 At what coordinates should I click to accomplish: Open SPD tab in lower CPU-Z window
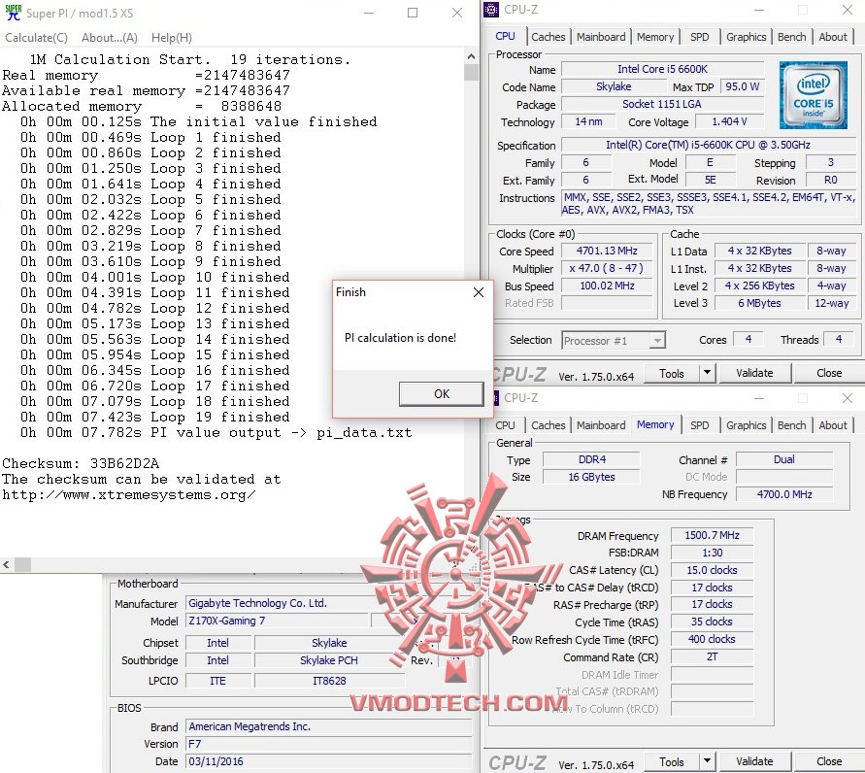pyautogui.click(x=700, y=425)
